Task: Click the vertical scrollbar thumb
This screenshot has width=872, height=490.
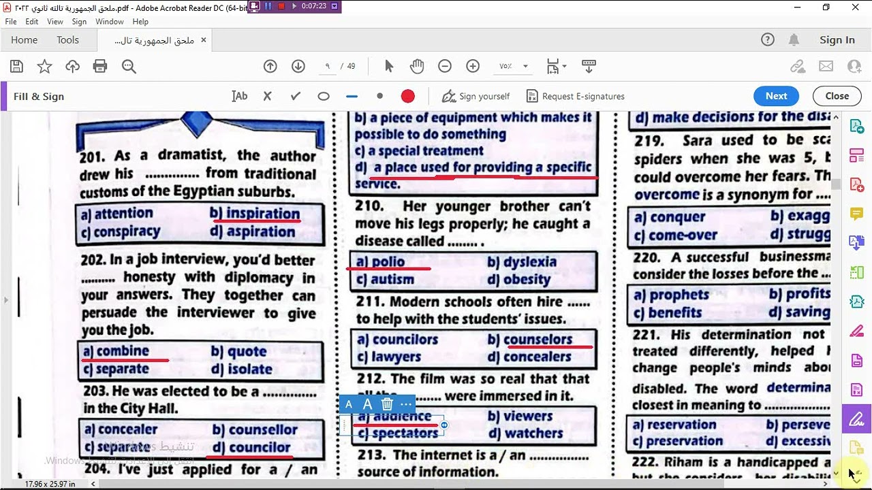Action: pos(836,184)
